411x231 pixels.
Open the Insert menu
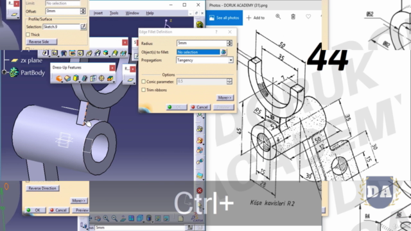tap(98, 13)
